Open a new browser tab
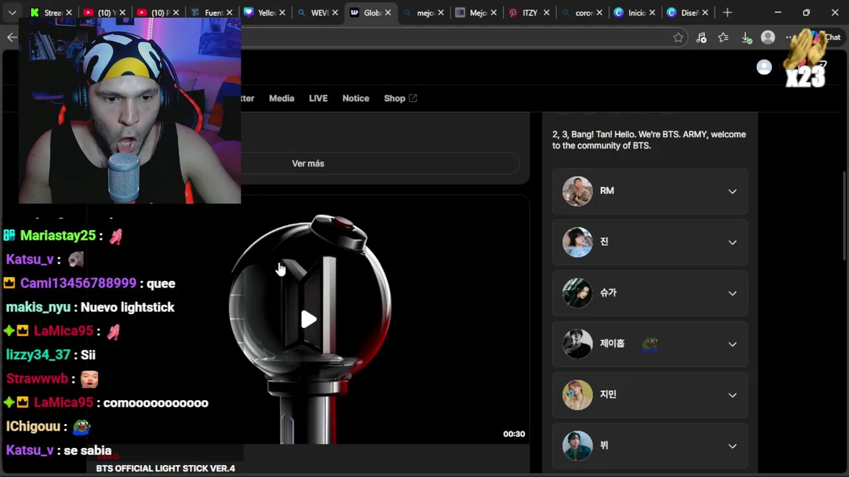Viewport: 849px width, 477px height. coord(728,13)
